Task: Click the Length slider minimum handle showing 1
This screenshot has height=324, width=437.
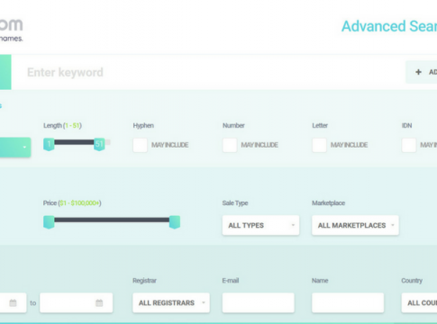Action: coord(49,144)
